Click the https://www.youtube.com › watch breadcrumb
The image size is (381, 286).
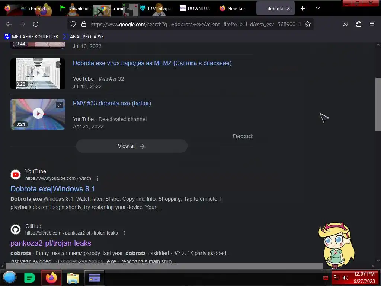pyautogui.click(x=58, y=178)
